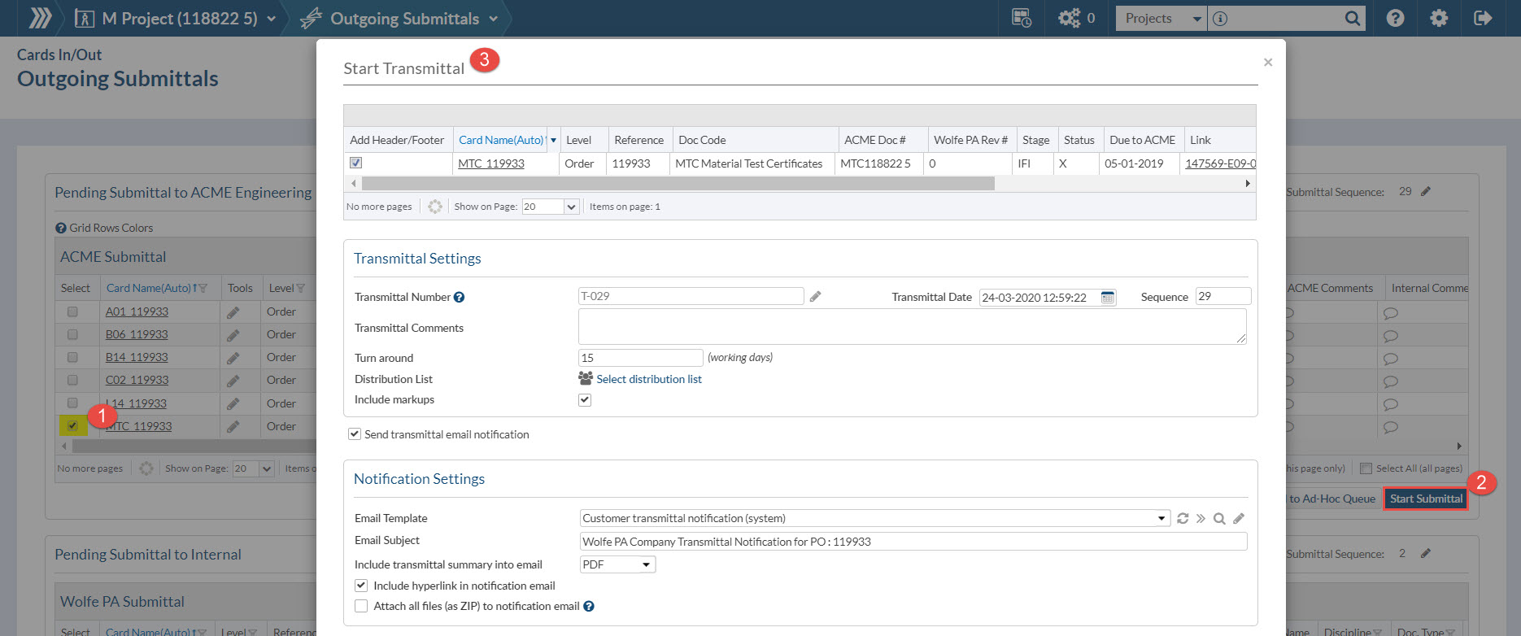Screen dimensions: 1521x636
Task: Click the Start Submittal button
Action: click(x=1426, y=499)
